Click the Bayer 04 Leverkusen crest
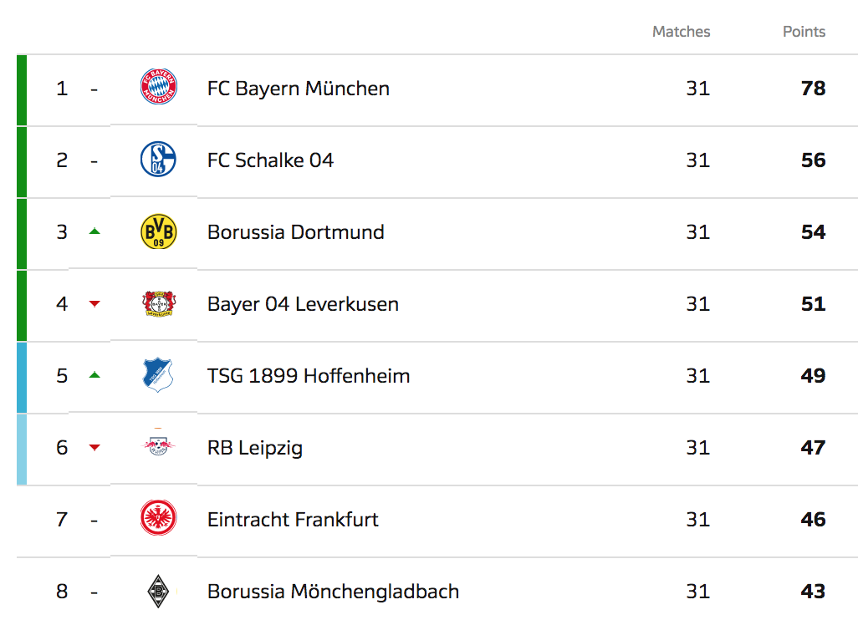The image size is (858, 625). point(158,303)
